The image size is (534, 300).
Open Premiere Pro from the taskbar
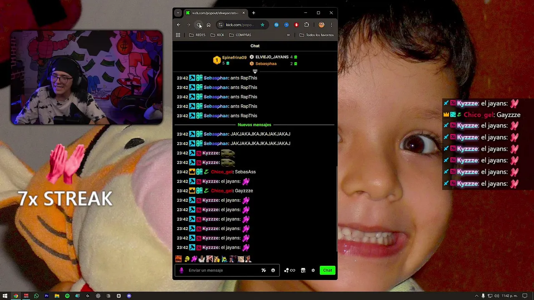pos(47,296)
